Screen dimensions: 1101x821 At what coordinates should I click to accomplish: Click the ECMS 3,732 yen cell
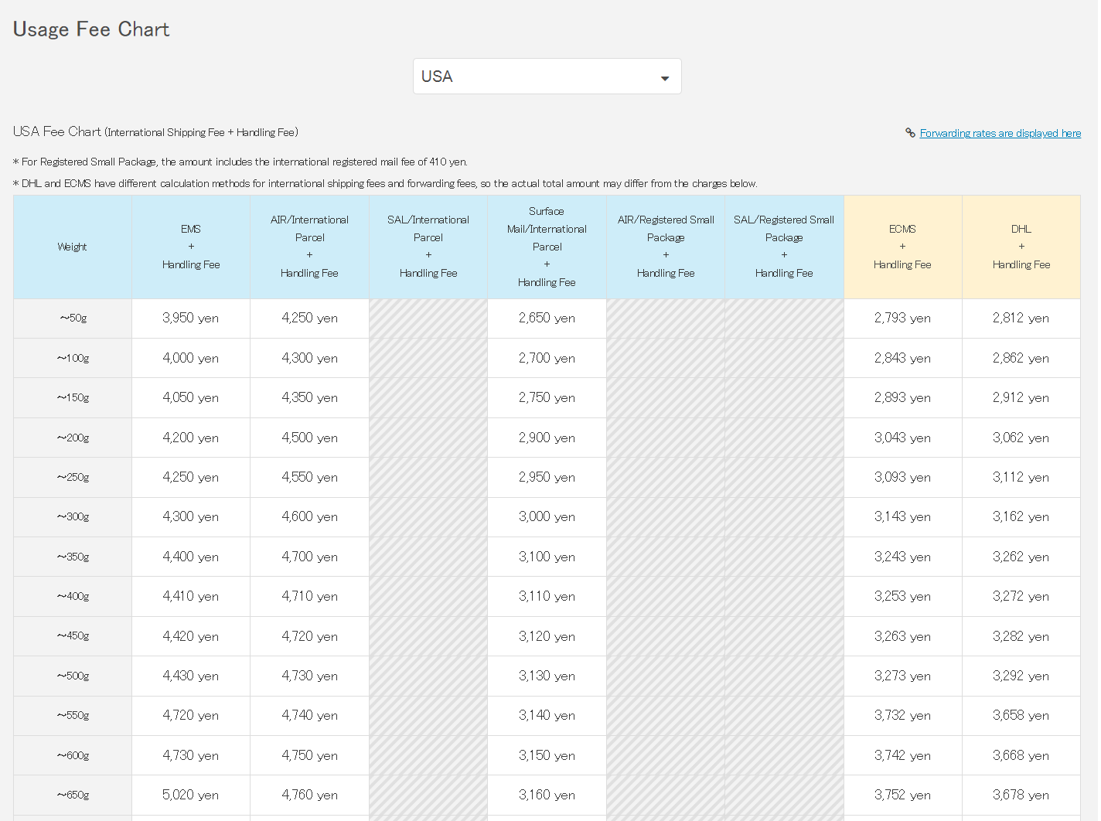pyautogui.click(x=902, y=716)
